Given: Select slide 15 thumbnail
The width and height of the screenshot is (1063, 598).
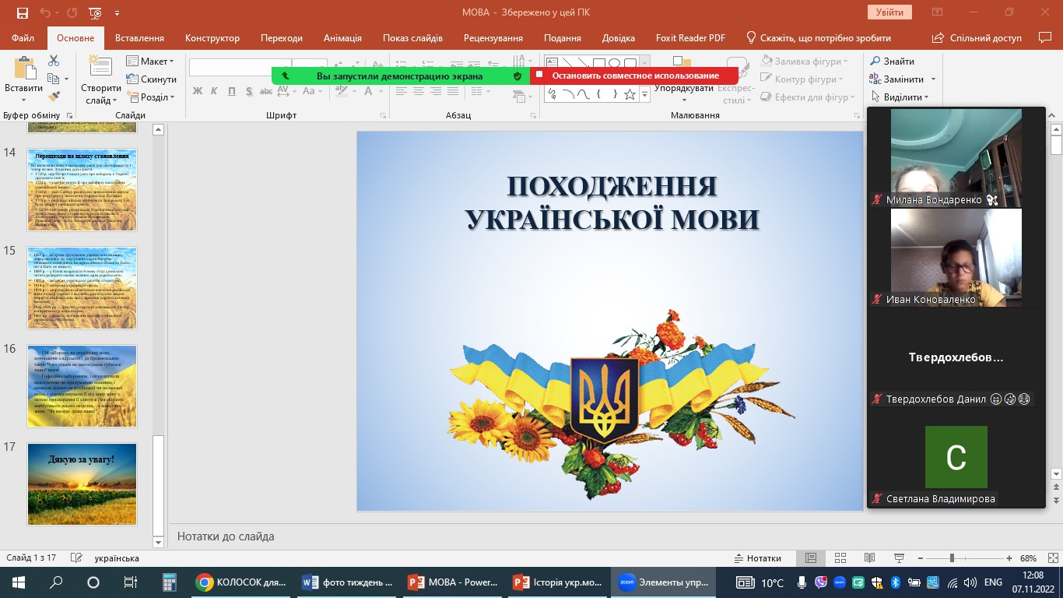Looking at the screenshot, I should (x=82, y=288).
